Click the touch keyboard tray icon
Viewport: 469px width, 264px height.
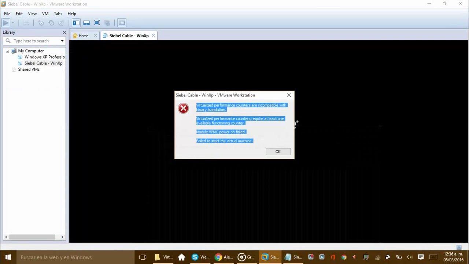click(433, 257)
